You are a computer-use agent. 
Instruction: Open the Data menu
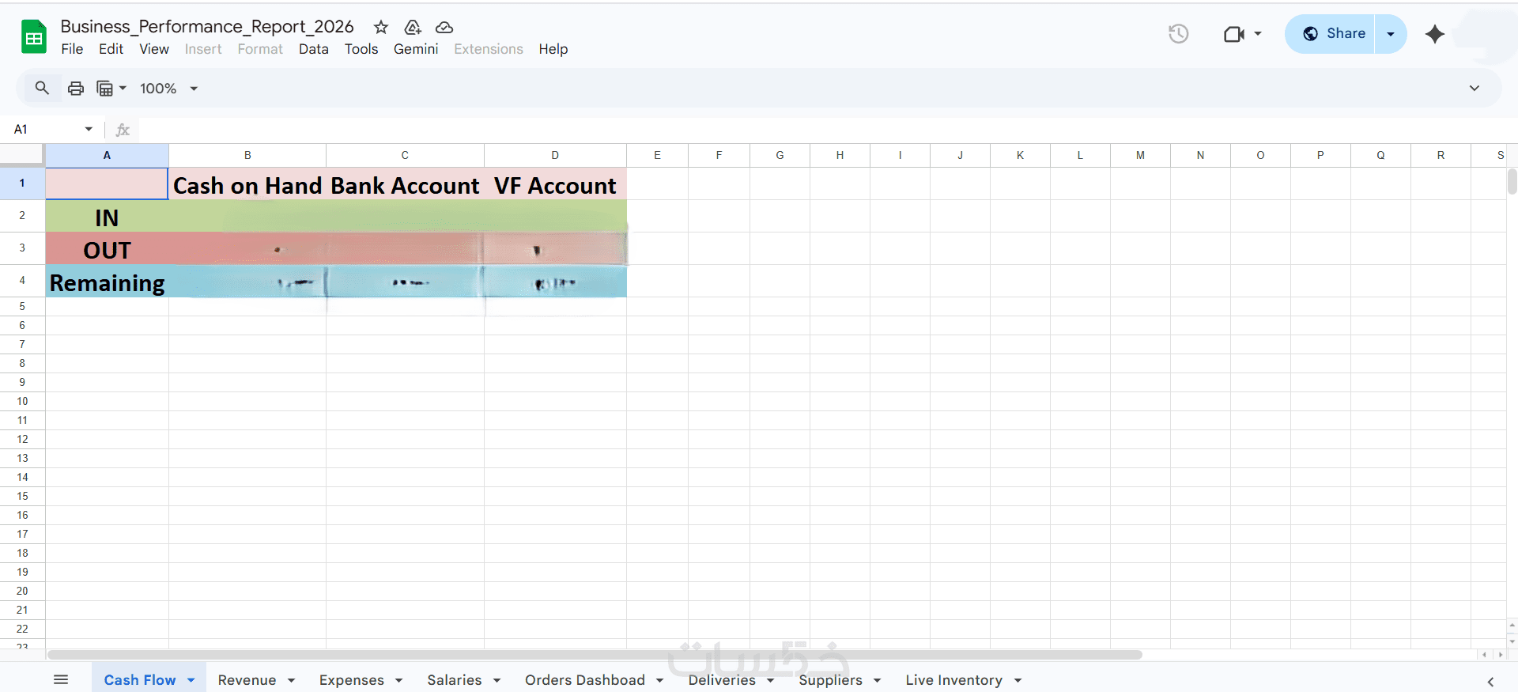[x=313, y=49]
